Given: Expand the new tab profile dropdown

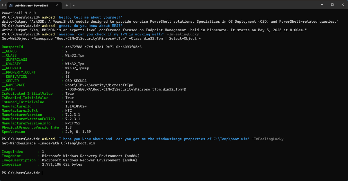Looking at the screenshot, I should tap(73, 5).
